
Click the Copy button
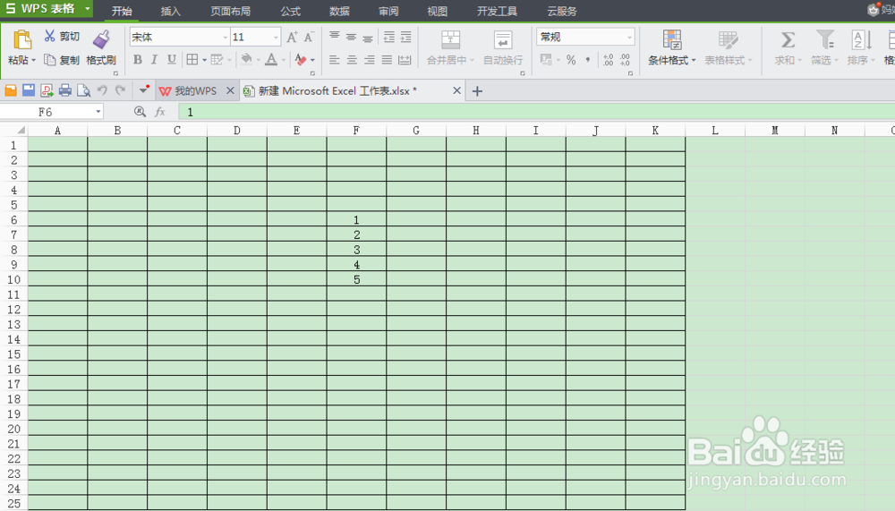[x=61, y=60]
